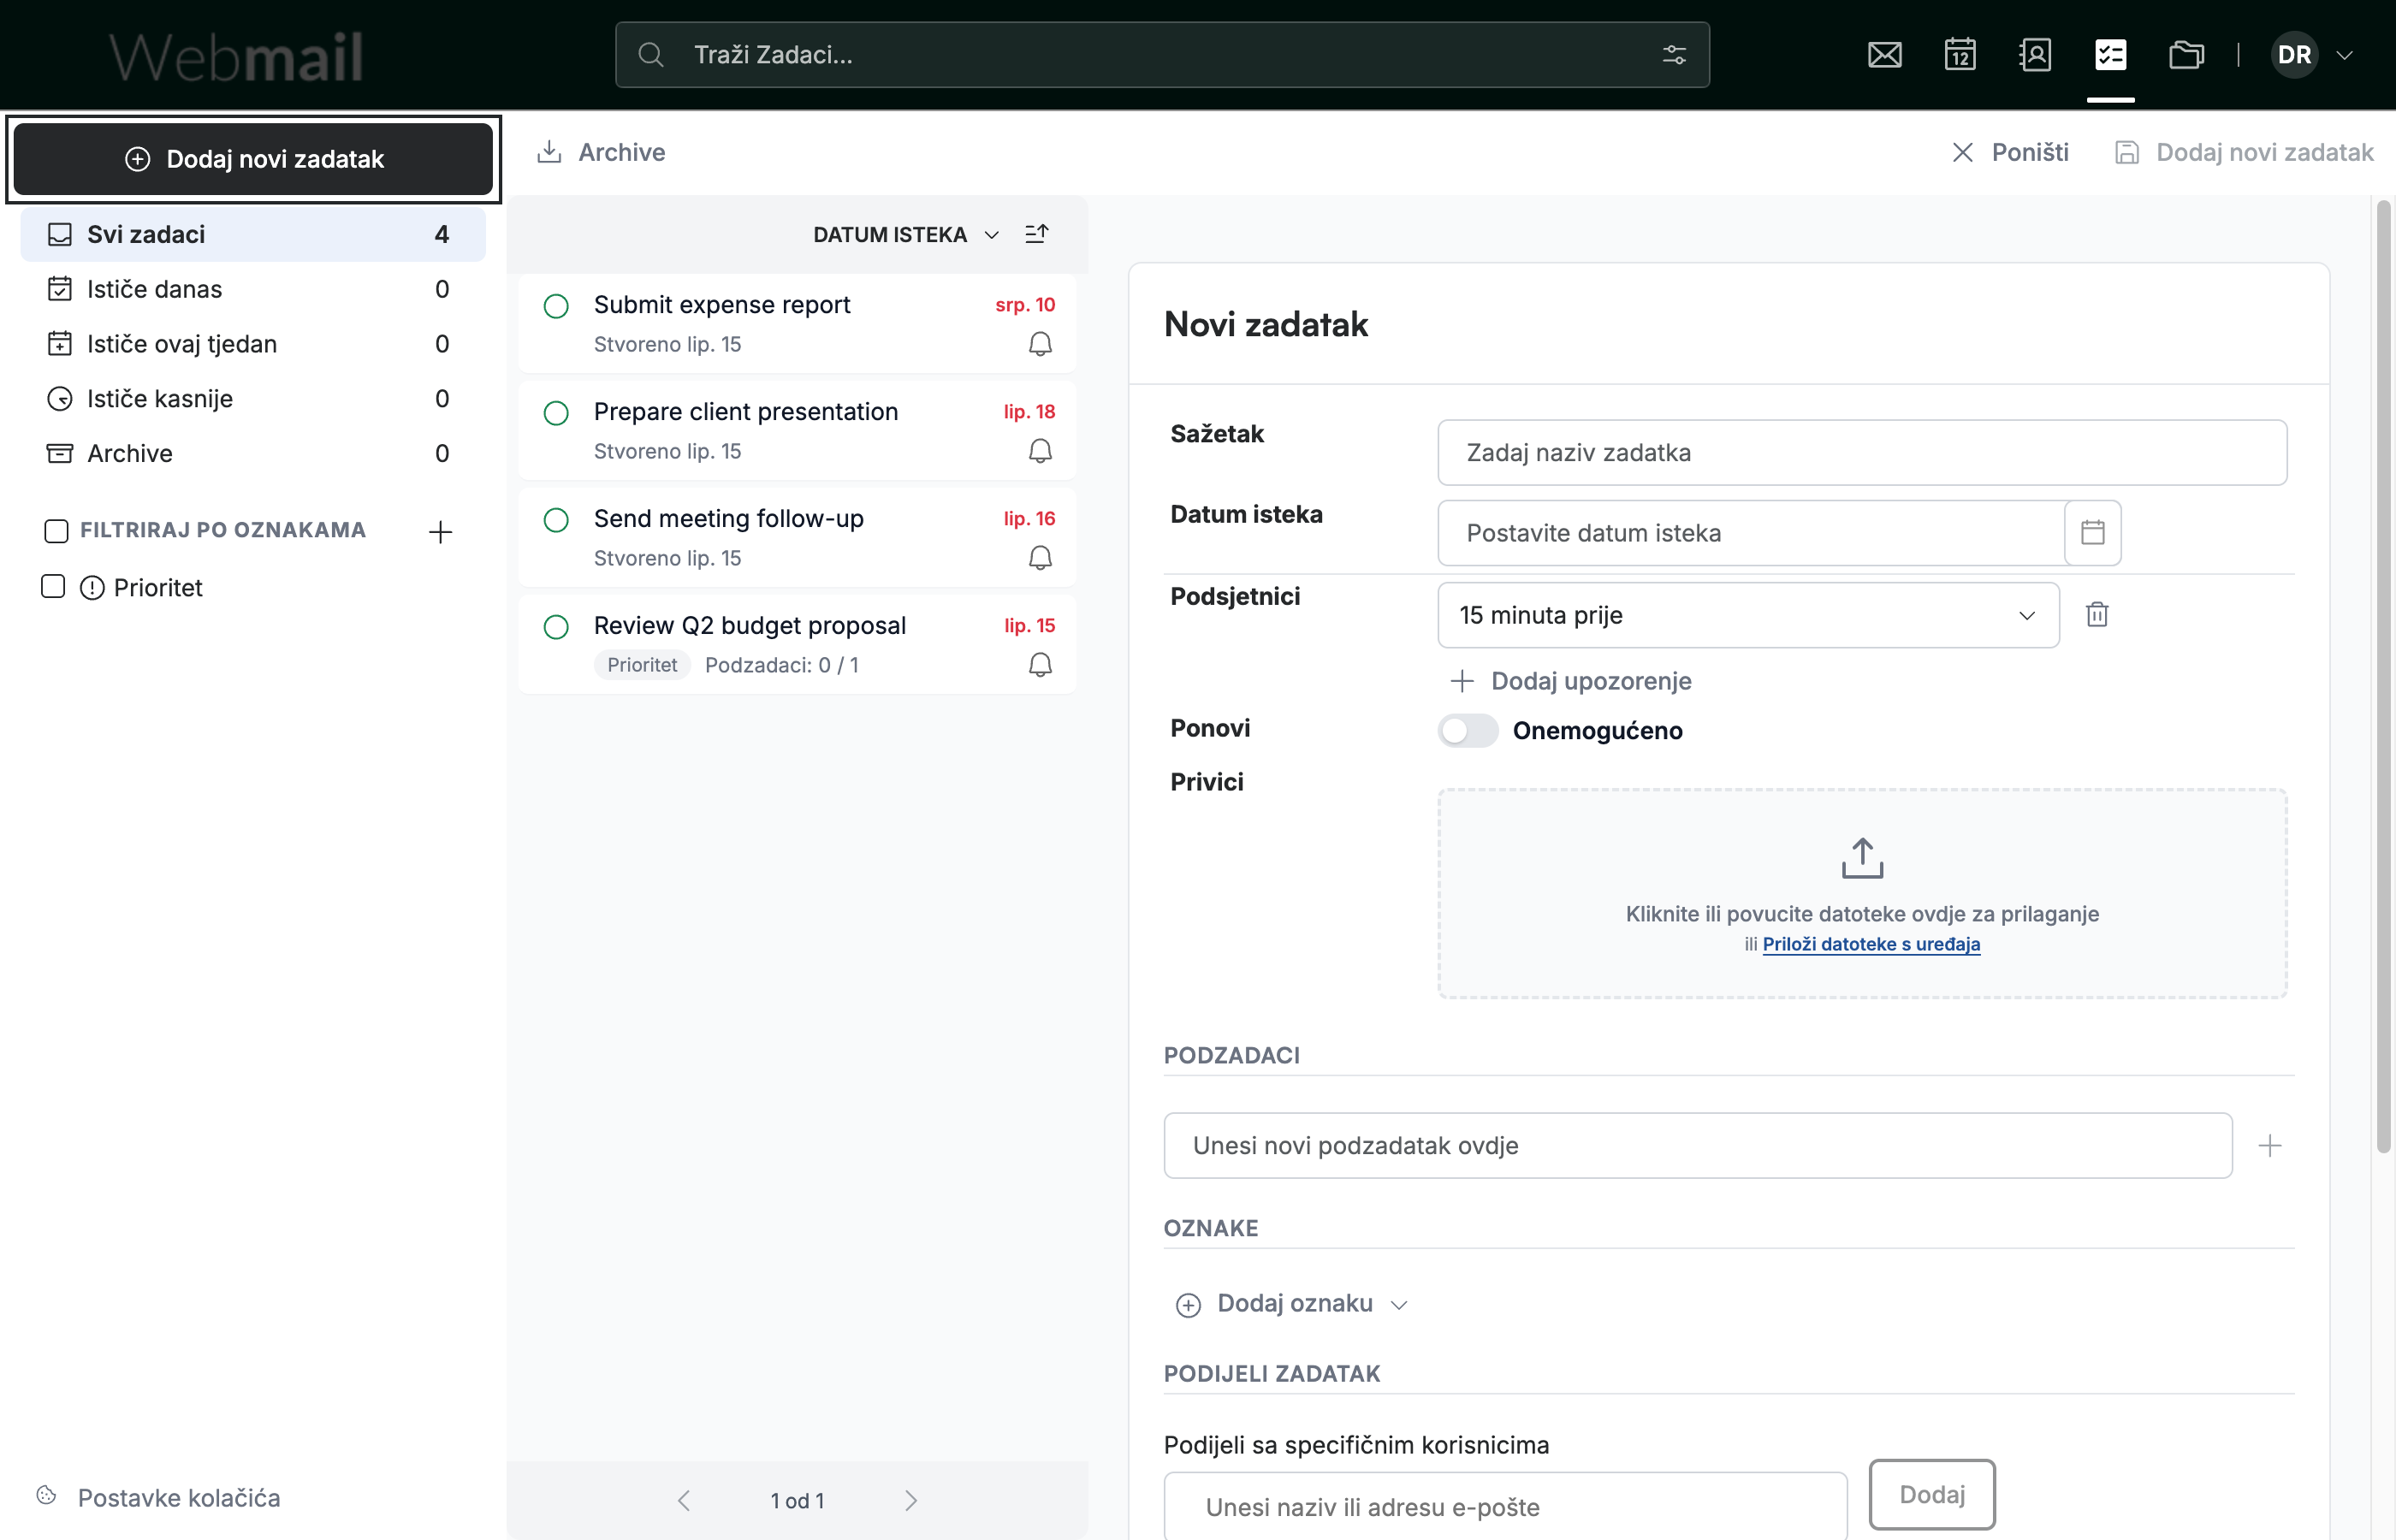2396x1540 pixels.
Task: Enable the Ponovi repeat toggle
Action: click(x=1467, y=730)
